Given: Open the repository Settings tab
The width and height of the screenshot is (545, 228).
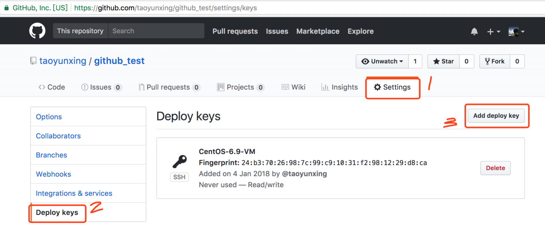Looking at the screenshot, I should [392, 87].
